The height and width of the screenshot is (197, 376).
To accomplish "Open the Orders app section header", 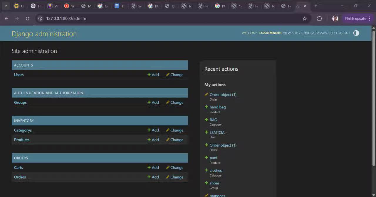I will pos(21,158).
